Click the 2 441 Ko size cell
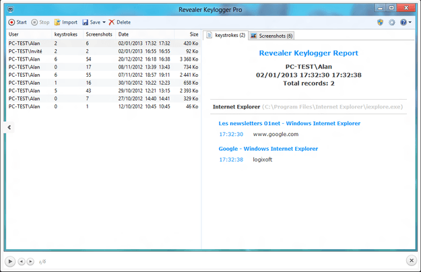The width and height of the screenshot is (421, 272). point(189,75)
